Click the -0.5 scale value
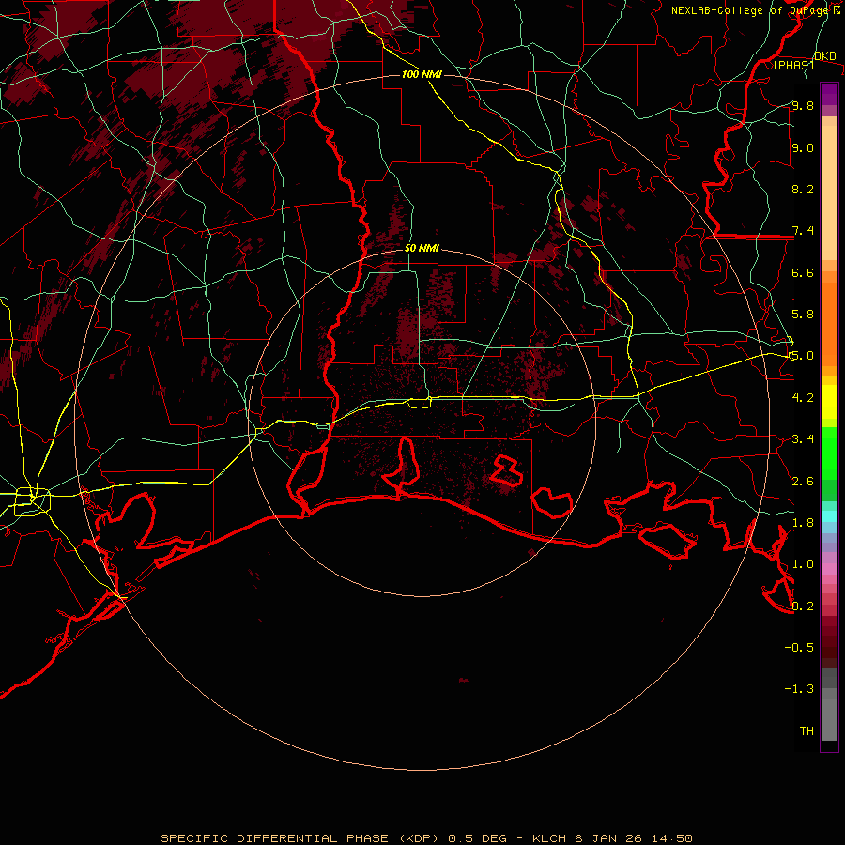The image size is (845, 845). (799, 647)
